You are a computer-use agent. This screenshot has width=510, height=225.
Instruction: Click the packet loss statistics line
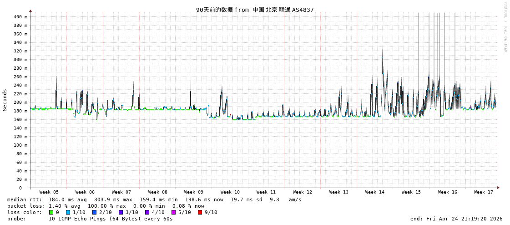pos(106,206)
